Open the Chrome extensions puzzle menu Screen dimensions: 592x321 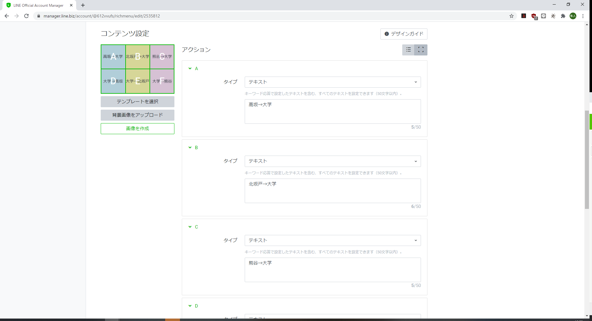pyautogui.click(x=563, y=16)
